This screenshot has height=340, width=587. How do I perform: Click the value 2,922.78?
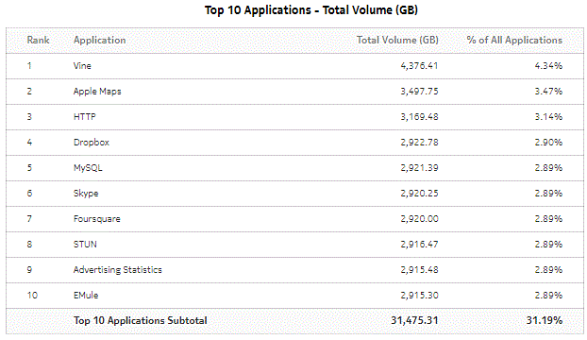(x=419, y=143)
